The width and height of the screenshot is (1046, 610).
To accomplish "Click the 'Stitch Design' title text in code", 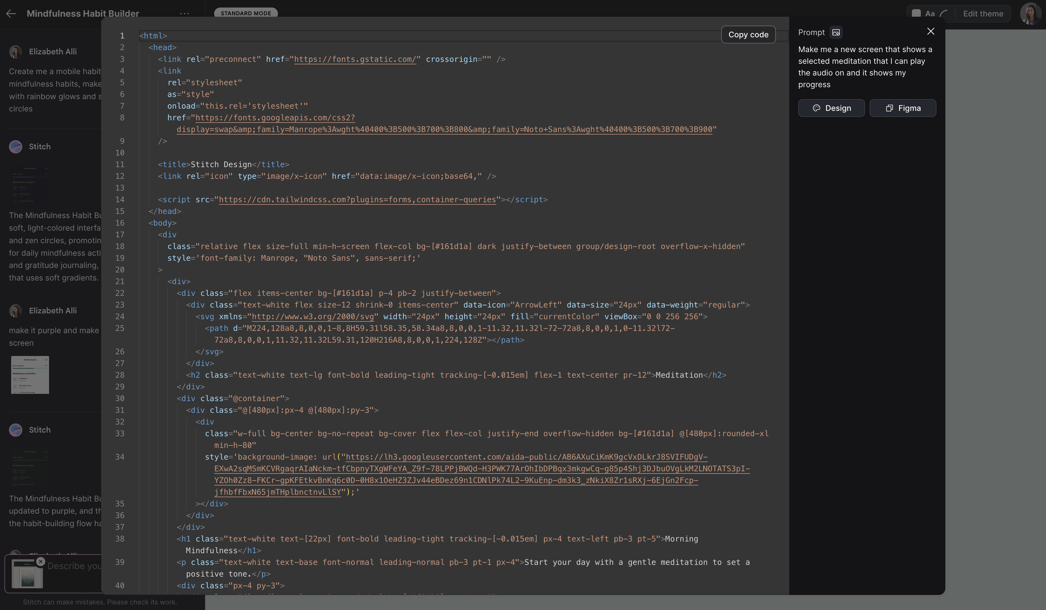I will point(221,165).
